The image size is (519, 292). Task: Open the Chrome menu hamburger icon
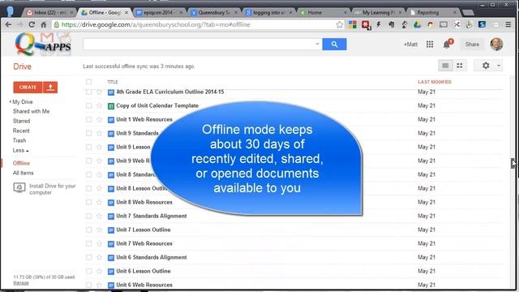(508, 24)
